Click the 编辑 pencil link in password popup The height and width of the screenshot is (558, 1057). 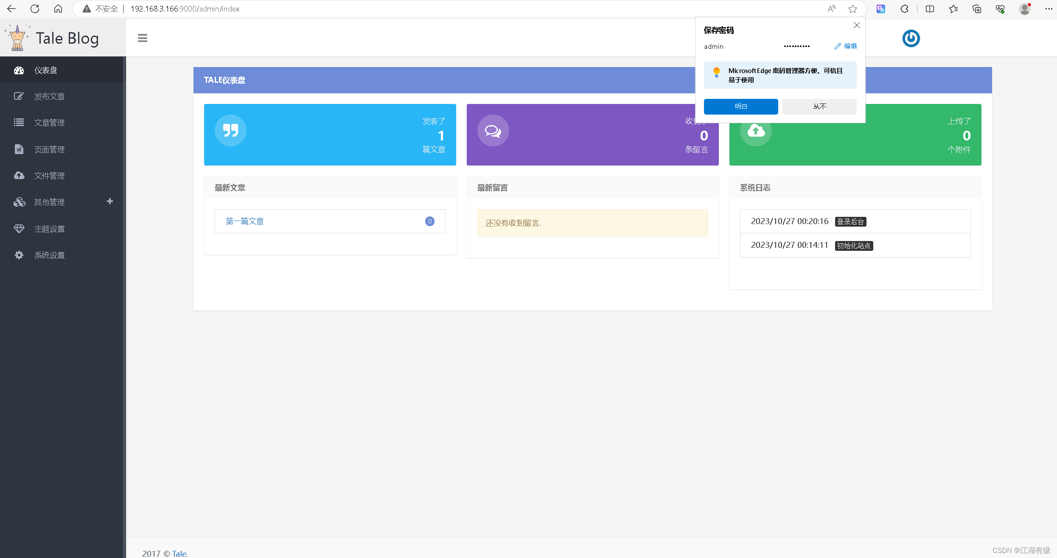click(x=846, y=46)
